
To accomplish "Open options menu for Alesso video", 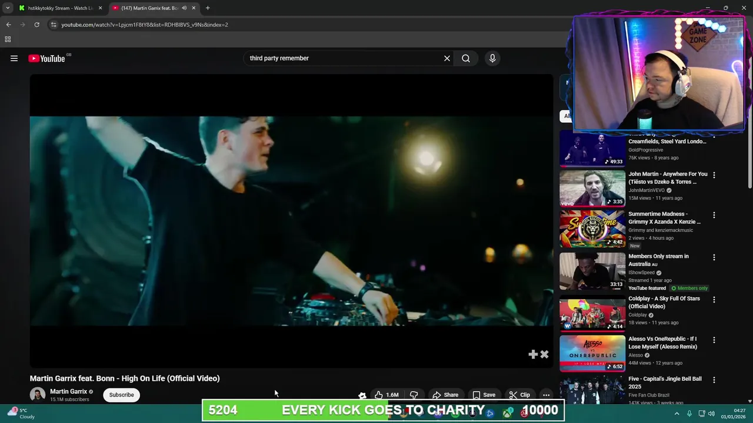I will tap(714, 340).
